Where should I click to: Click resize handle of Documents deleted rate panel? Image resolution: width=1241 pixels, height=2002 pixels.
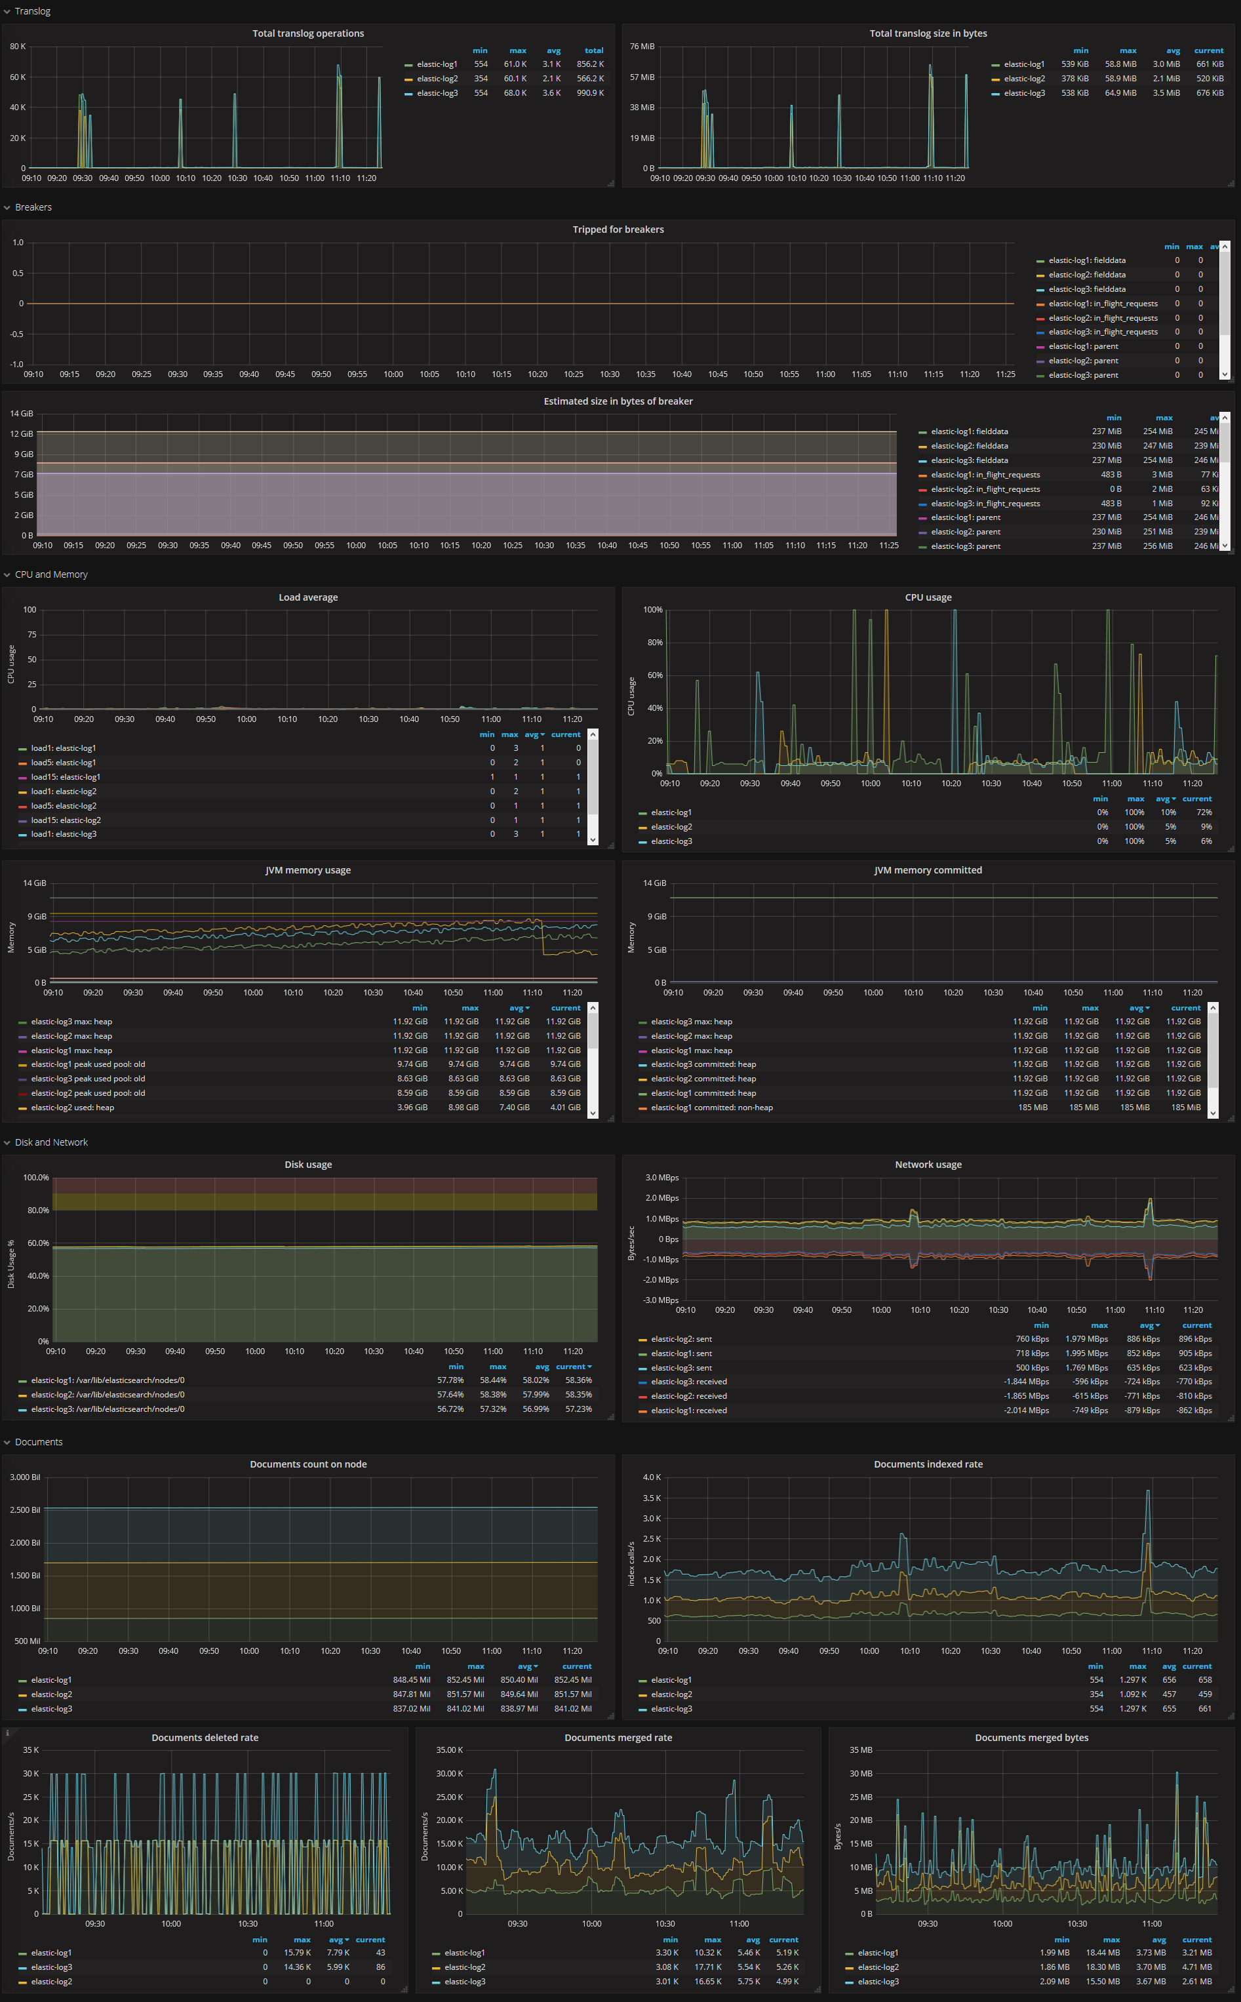[404, 1990]
